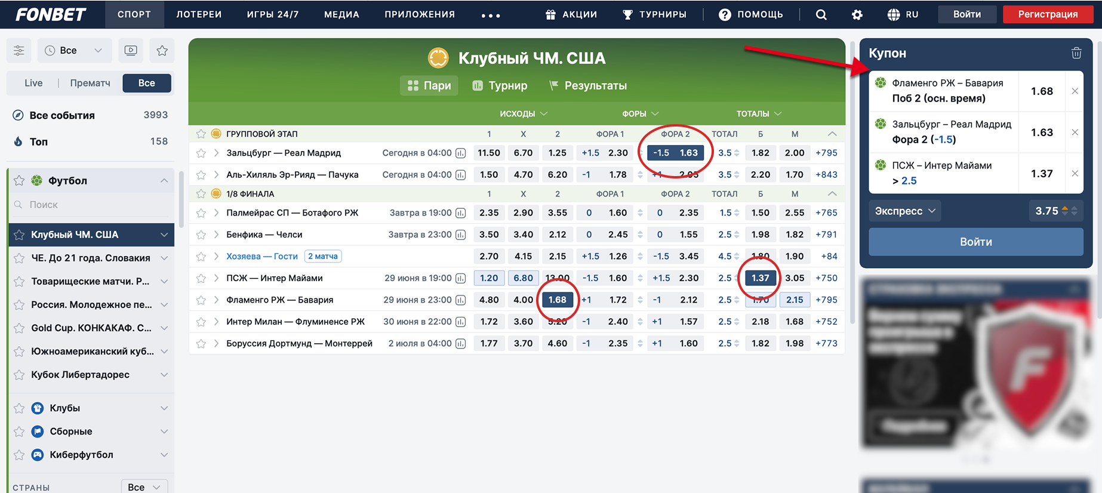The height and width of the screenshot is (493, 1102).
Task: Click the filter sliders icon in sidebar
Action: tap(19, 51)
